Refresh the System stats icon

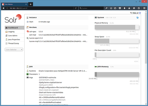pyautogui.click(x=138, y=18)
